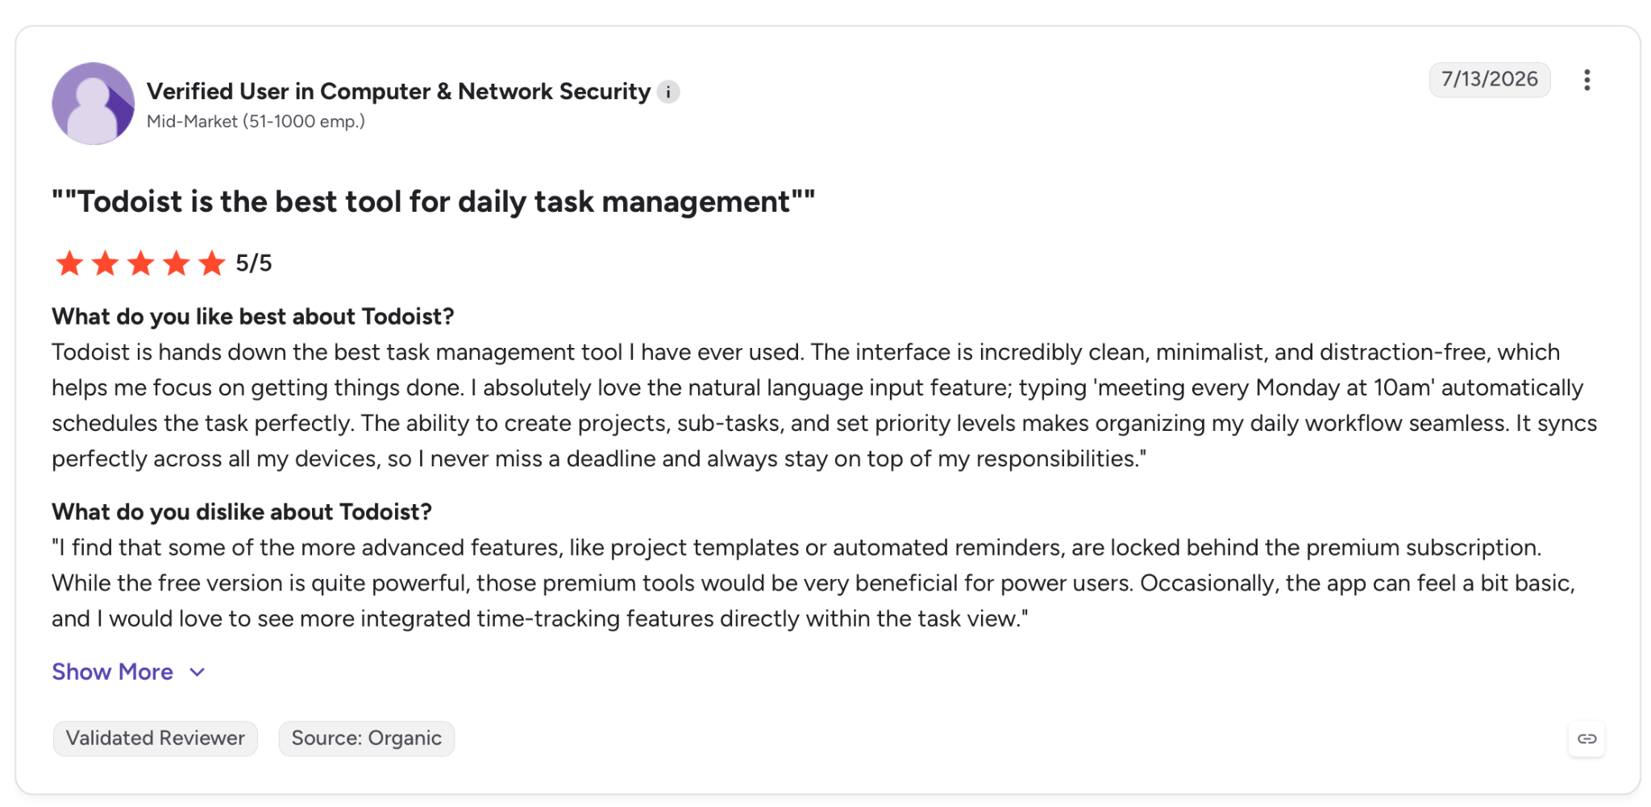
Task: Click the 'What do you like best' heading
Action: [253, 317]
